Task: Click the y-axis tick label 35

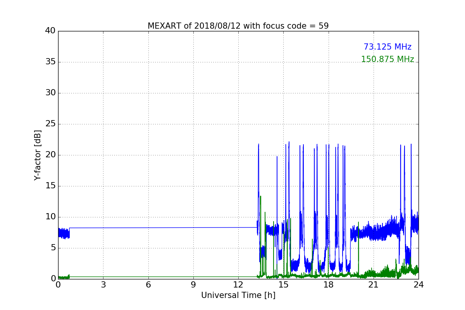Action: click(50, 62)
